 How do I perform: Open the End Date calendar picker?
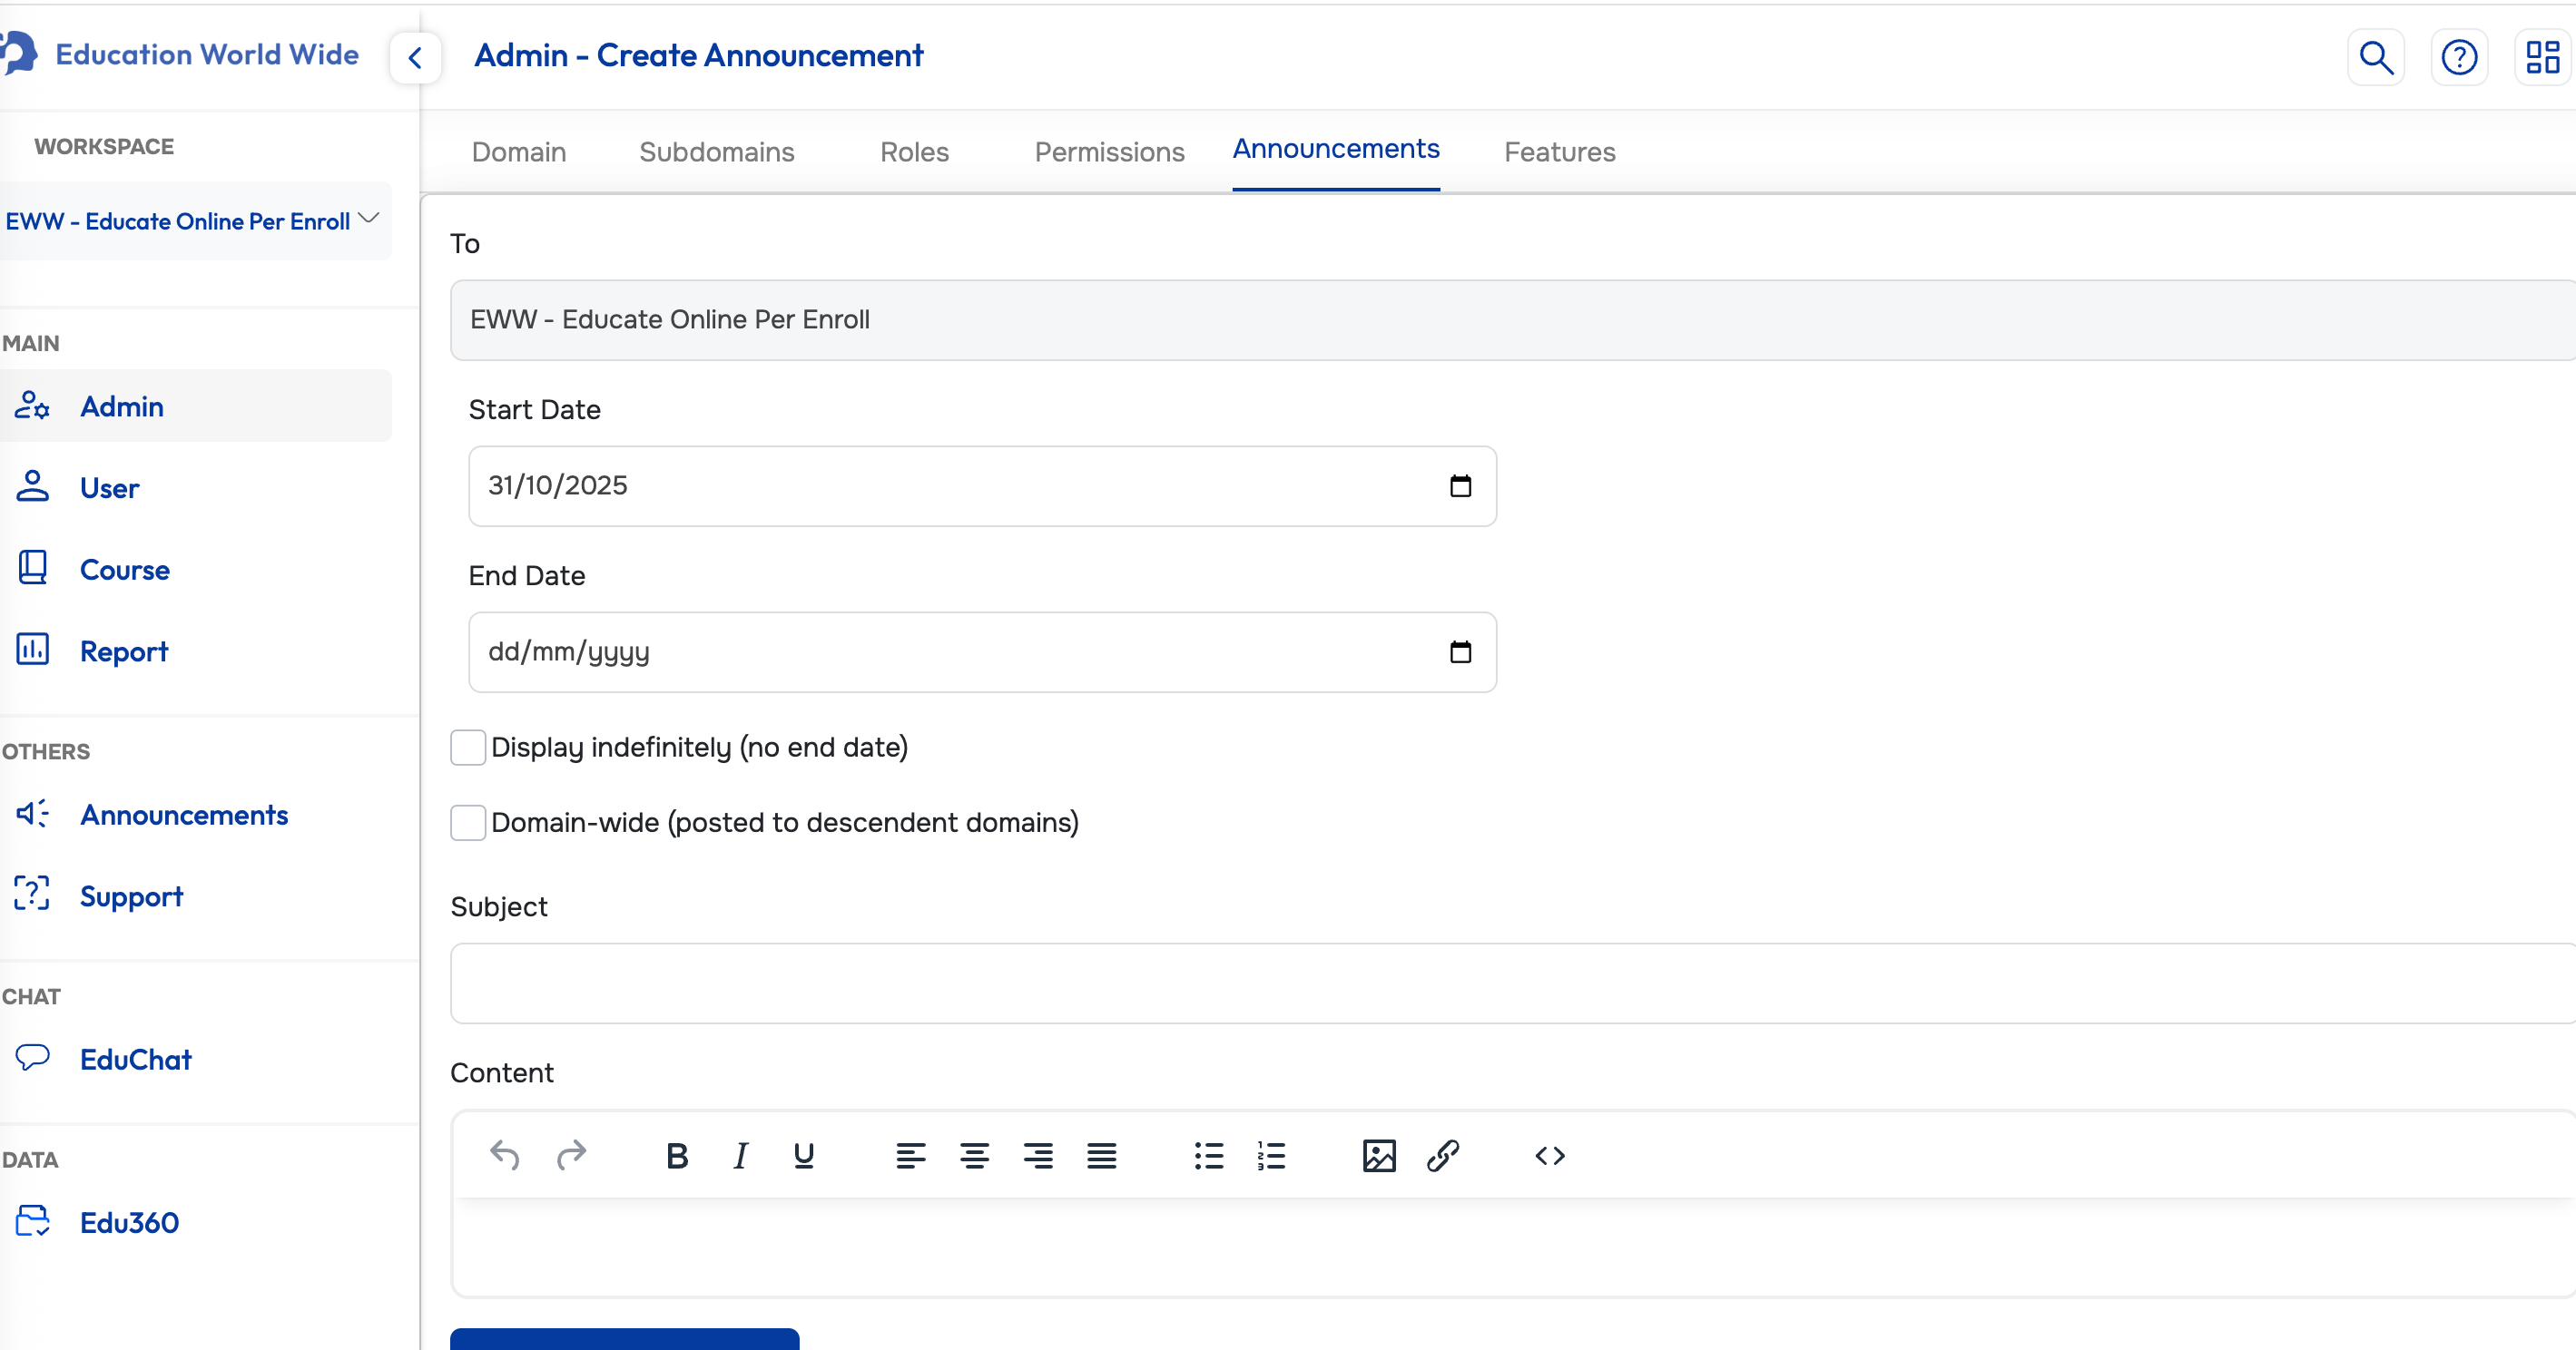[x=1460, y=652]
